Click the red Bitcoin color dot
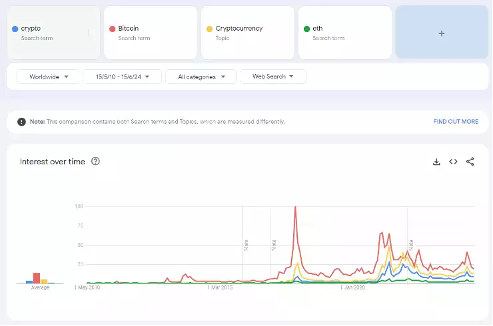Viewport: 493px width, 326px height. (x=113, y=29)
